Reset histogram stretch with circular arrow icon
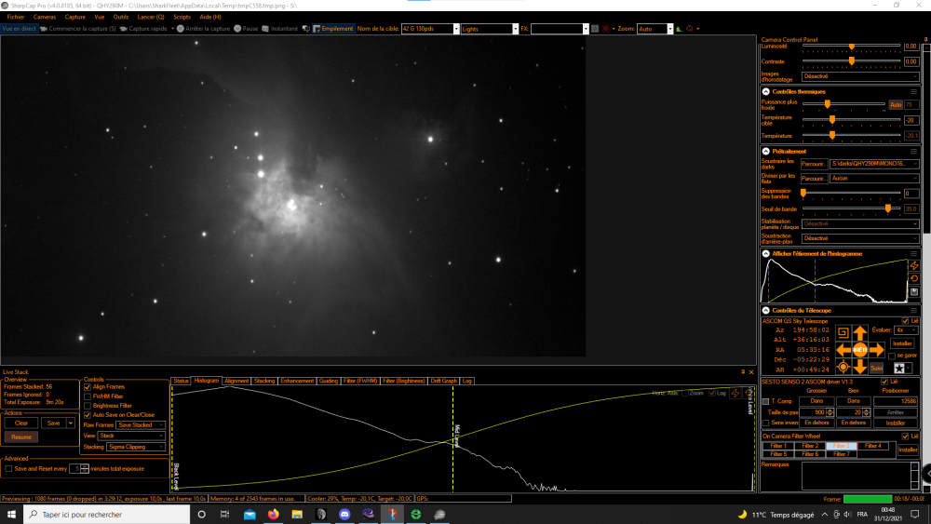Image resolution: width=931 pixels, height=524 pixels. (x=914, y=278)
